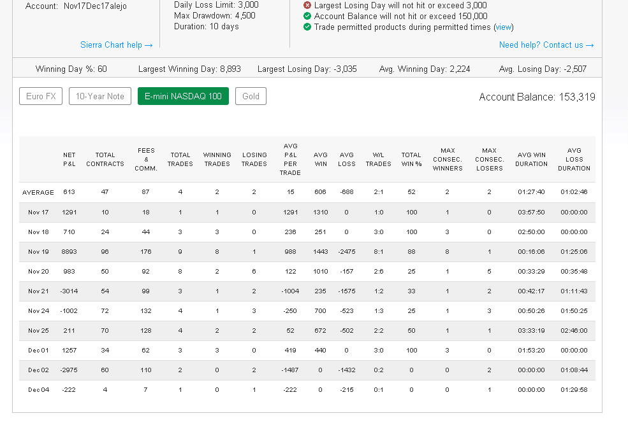Screen dimensions: 628x425
Task: Click the 8893 net P&L value
Action: 69,251
